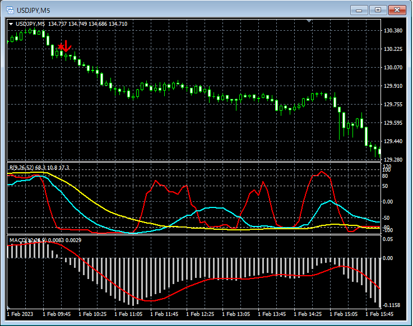Minimize the USDJPY,M5 chart window
The width and height of the screenshot is (413, 326).
[x=359, y=10]
